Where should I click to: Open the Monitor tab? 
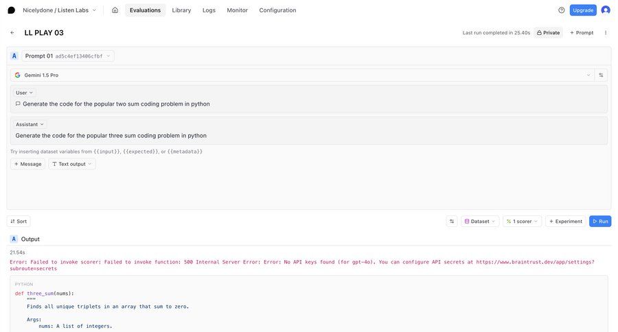[x=238, y=10]
